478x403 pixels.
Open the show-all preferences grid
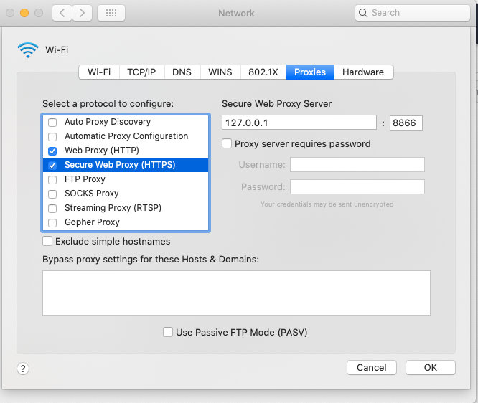pyautogui.click(x=111, y=13)
